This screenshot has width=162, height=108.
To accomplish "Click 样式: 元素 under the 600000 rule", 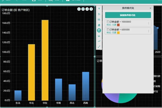I will [111, 33].
